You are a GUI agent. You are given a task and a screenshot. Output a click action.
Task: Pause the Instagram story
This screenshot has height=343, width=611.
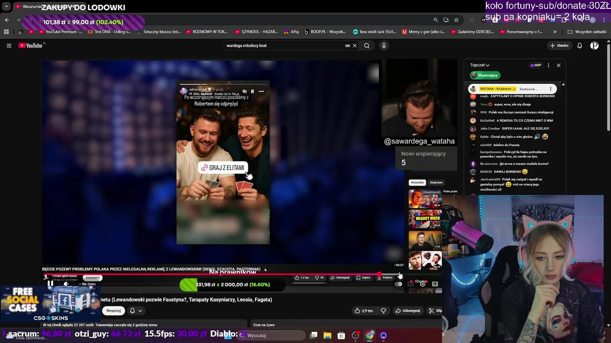253,91
